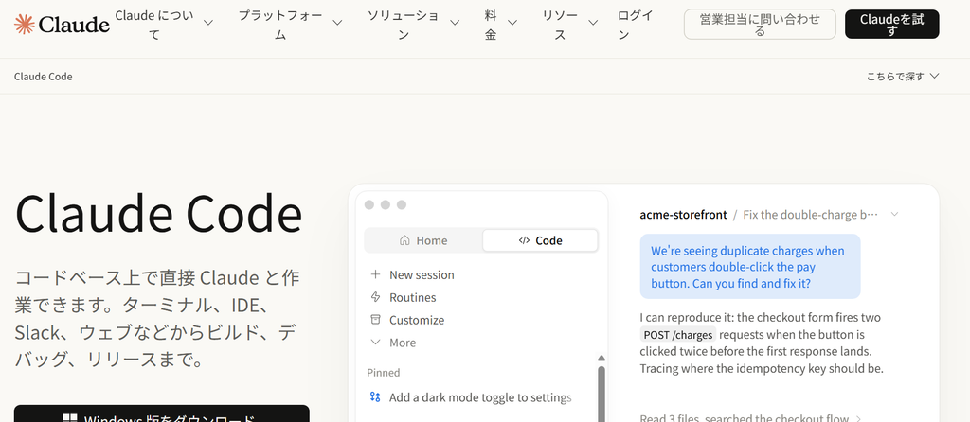970x422 pixels.
Task: Click the Claudeを試す button
Action: [x=891, y=24]
